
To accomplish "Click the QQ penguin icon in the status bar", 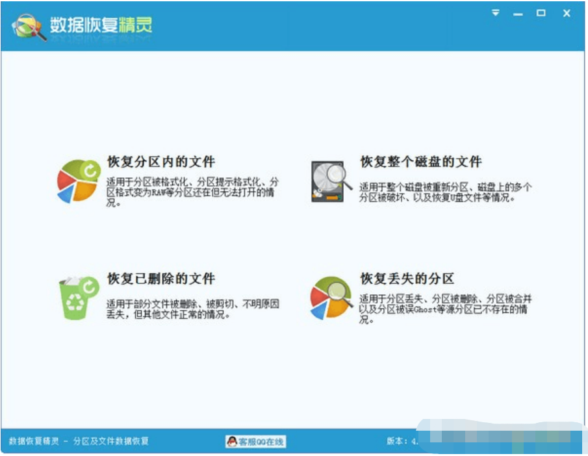I will click(233, 440).
